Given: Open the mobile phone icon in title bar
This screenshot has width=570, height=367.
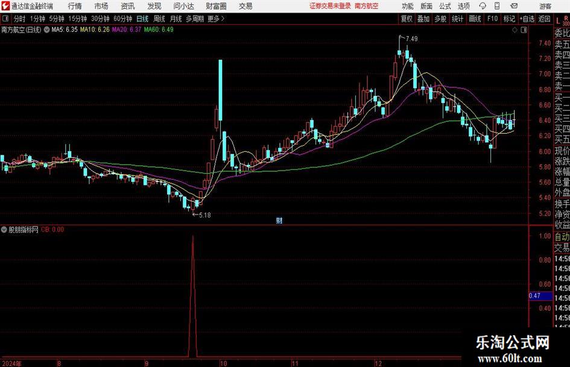Looking at the screenshot, I should (497, 6).
